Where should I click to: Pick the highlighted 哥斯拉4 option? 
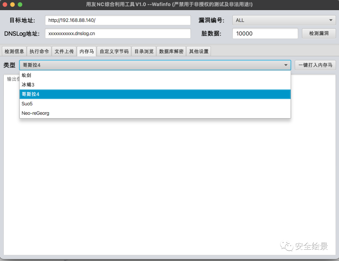point(155,94)
